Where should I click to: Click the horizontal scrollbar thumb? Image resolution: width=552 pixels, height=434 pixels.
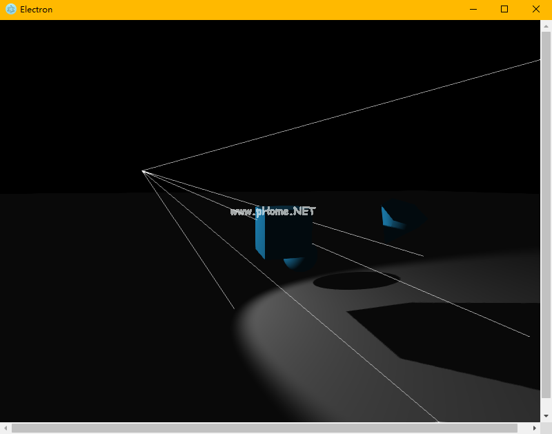(x=264, y=428)
